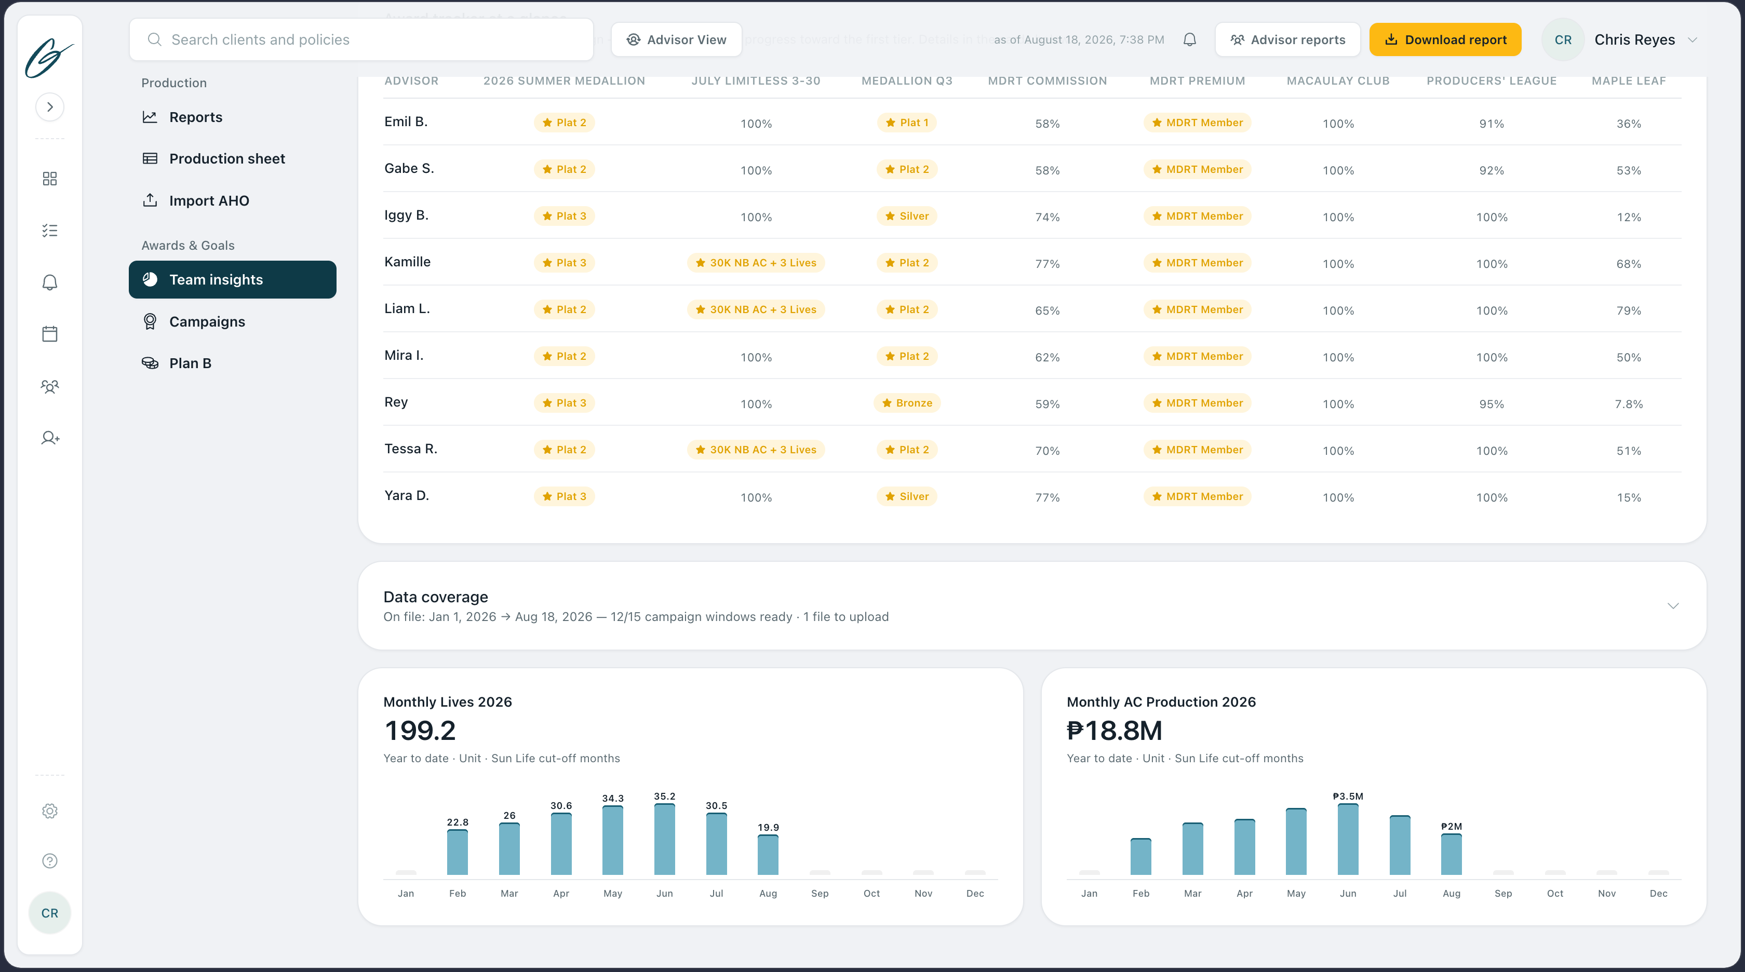
Task: Click the search magnifier icon
Action: click(x=154, y=39)
